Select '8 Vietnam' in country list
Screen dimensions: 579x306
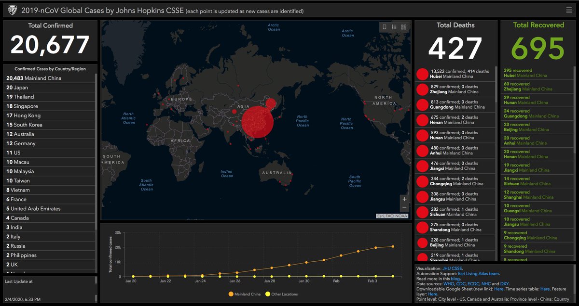[x=50, y=190]
